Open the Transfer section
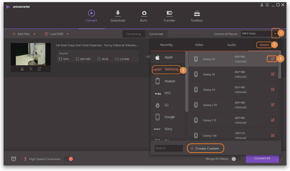Viewport: 290px width, 171px height. coord(169,16)
